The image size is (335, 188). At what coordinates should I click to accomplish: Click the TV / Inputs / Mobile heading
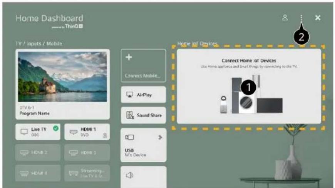pos(39,44)
